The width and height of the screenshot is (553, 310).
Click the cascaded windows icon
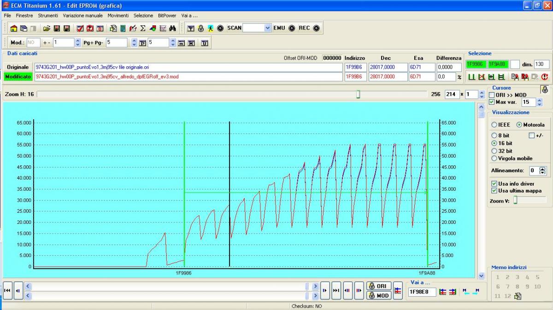click(x=24, y=29)
